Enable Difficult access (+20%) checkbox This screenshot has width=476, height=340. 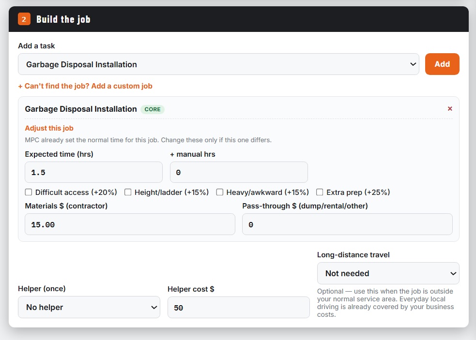click(x=29, y=192)
